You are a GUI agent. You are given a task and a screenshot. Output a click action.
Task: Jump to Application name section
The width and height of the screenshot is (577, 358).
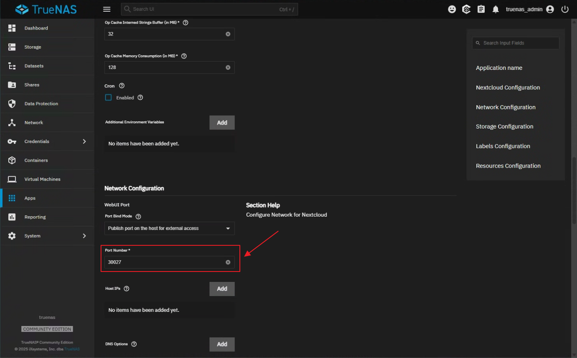click(x=499, y=68)
